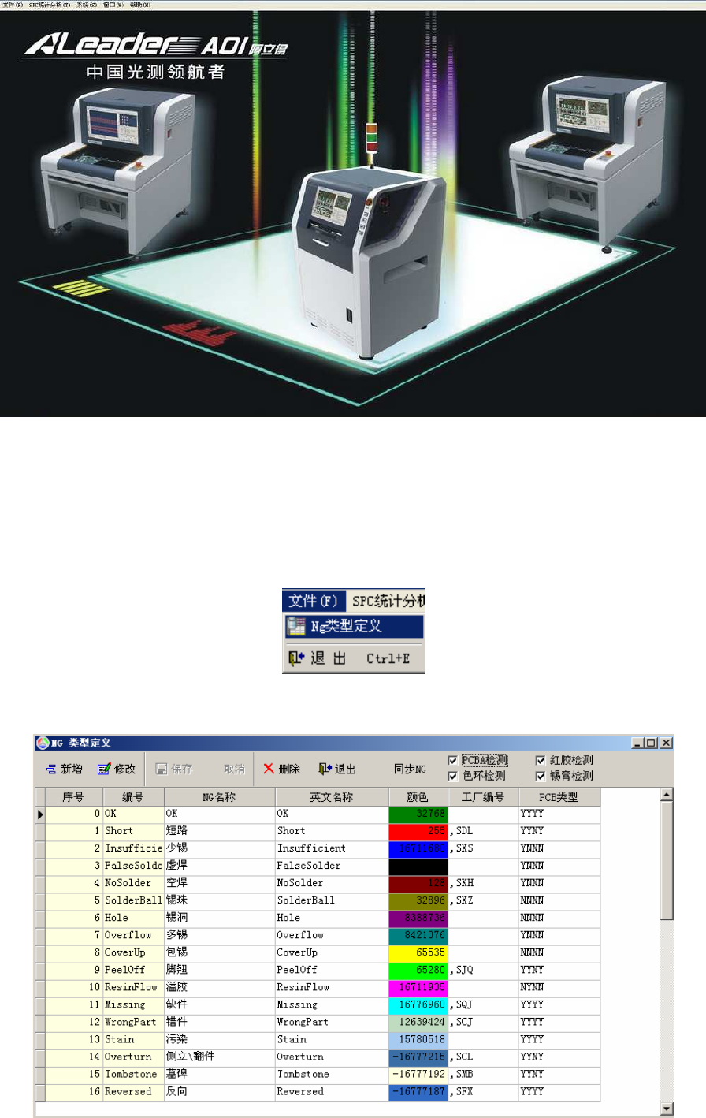
Task: Click the vertical scrollbar thumb of table
Action: 667,861
